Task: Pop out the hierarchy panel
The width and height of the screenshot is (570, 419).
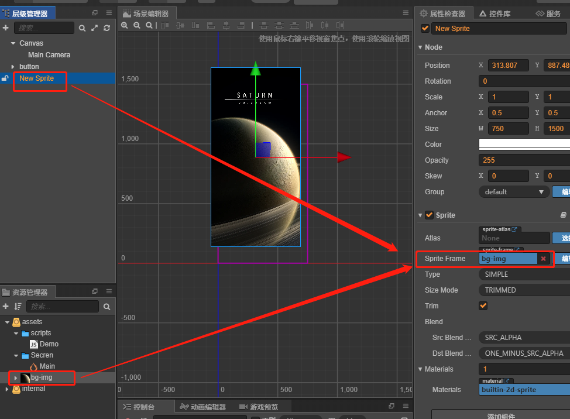Action: (95, 13)
